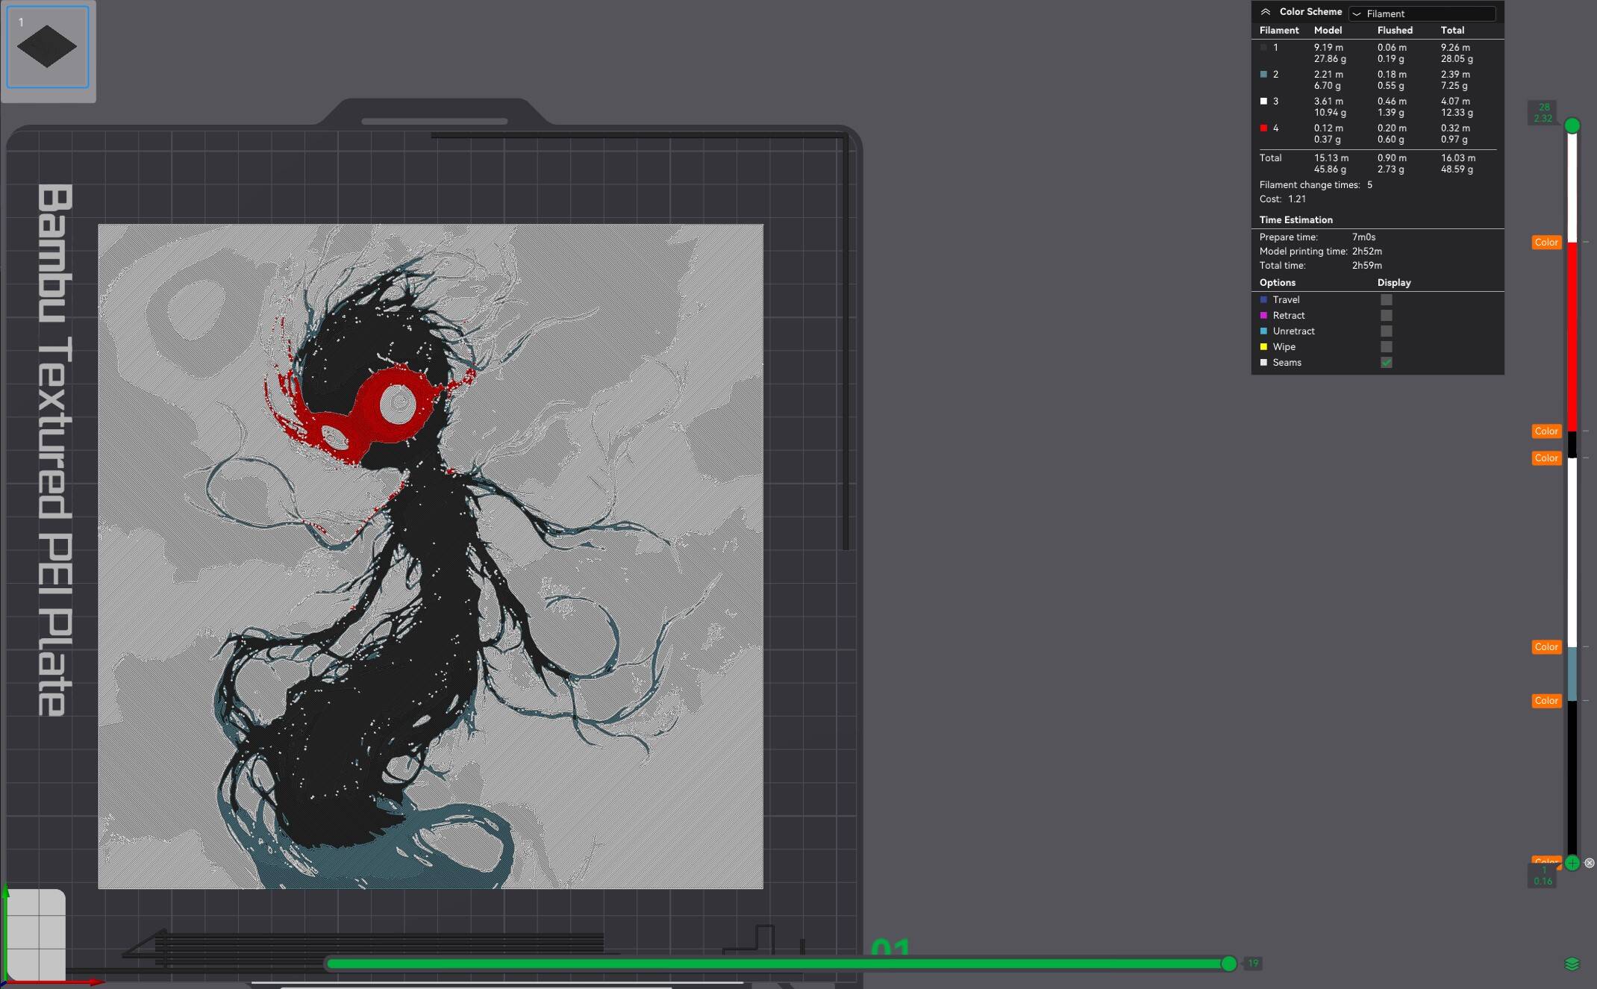This screenshot has height=989, width=1597.
Task: Click the top handle of the layer slider
Action: (1572, 125)
